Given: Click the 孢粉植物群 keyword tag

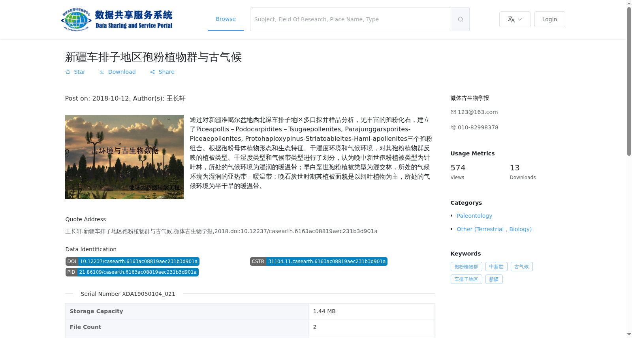Looking at the screenshot, I should [x=466, y=267].
